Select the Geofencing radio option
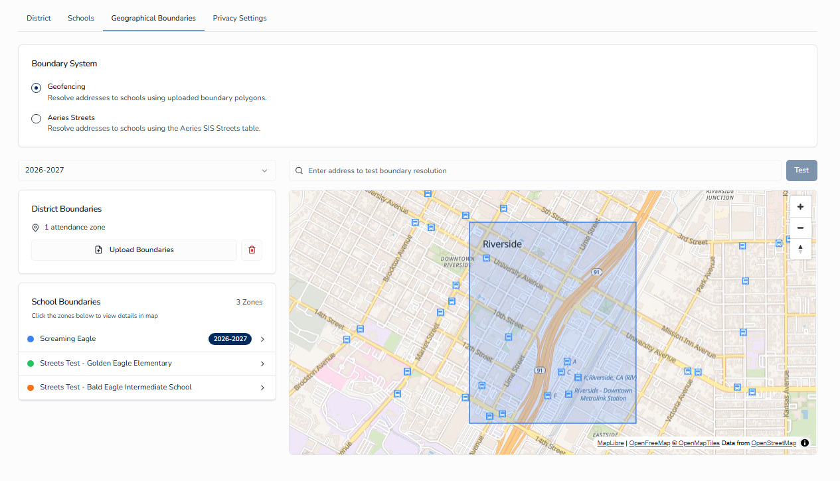The height and width of the screenshot is (481, 840). [x=37, y=88]
